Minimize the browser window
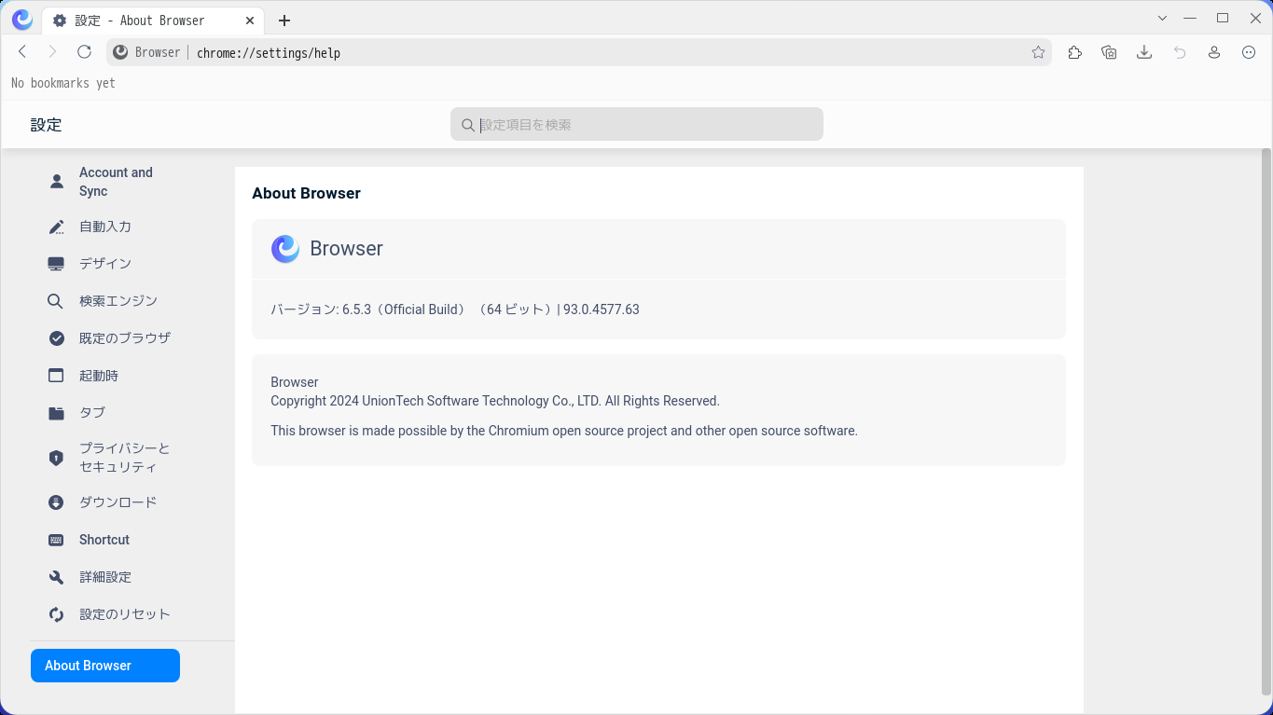Viewport: 1273px width, 715px height. point(1190,18)
